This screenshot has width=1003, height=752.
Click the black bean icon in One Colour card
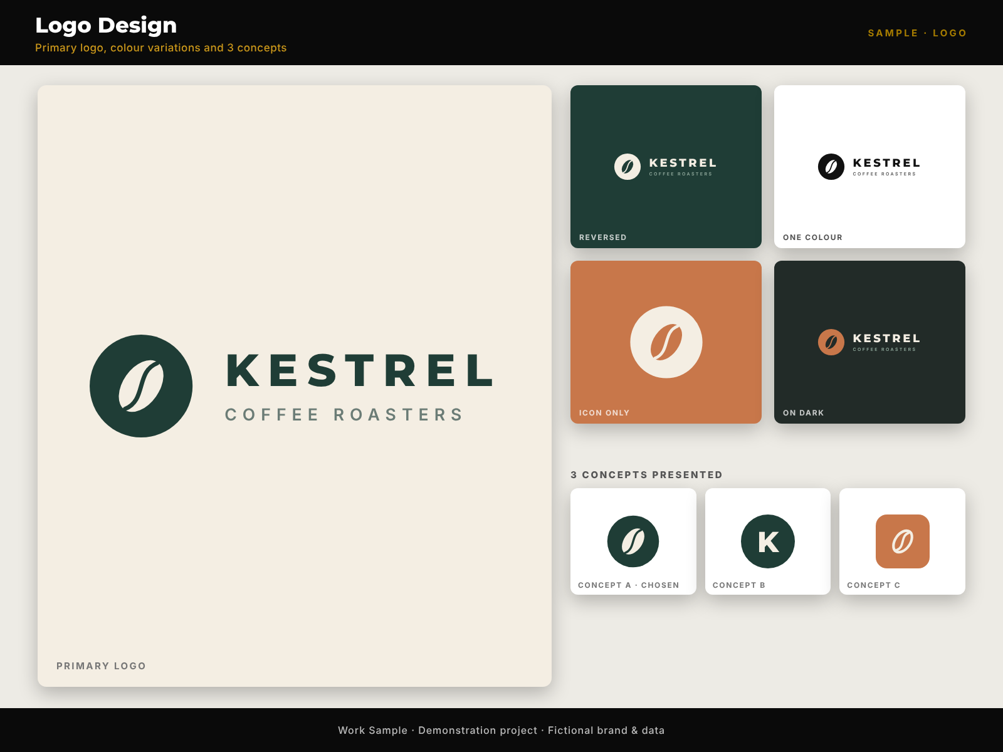coord(831,167)
